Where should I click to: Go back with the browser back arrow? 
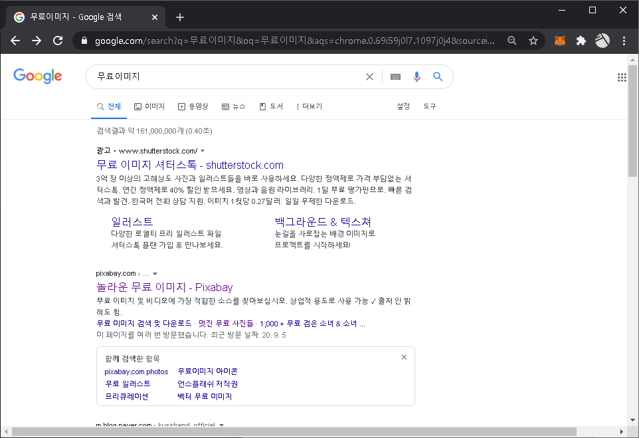pos(15,41)
